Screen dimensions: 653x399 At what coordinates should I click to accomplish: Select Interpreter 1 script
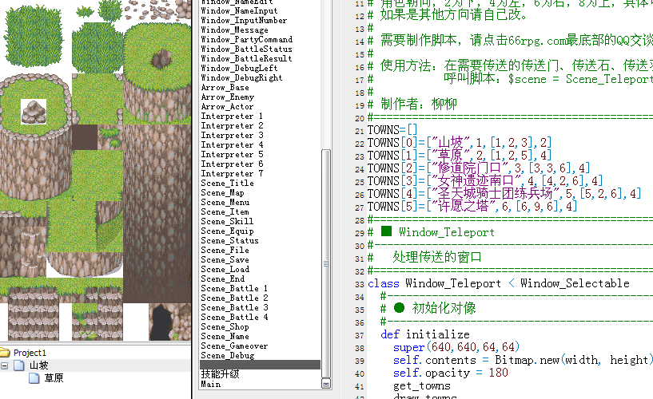[x=232, y=116]
